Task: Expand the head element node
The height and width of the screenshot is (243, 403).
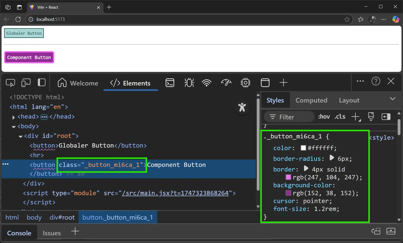Action: click(14, 117)
